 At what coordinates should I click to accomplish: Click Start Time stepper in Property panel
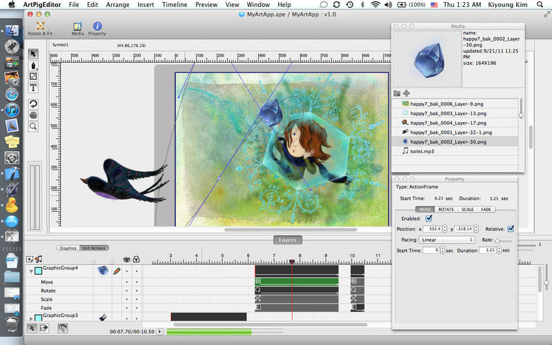click(442, 250)
